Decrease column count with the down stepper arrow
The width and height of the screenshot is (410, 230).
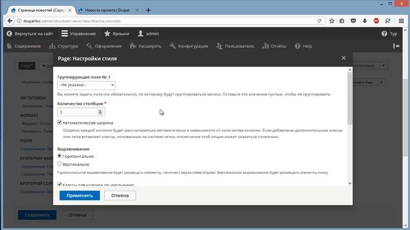pyautogui.click(x=100, y=114)
